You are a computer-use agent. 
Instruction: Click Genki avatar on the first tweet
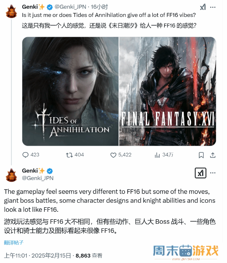[x=11, y=11]
